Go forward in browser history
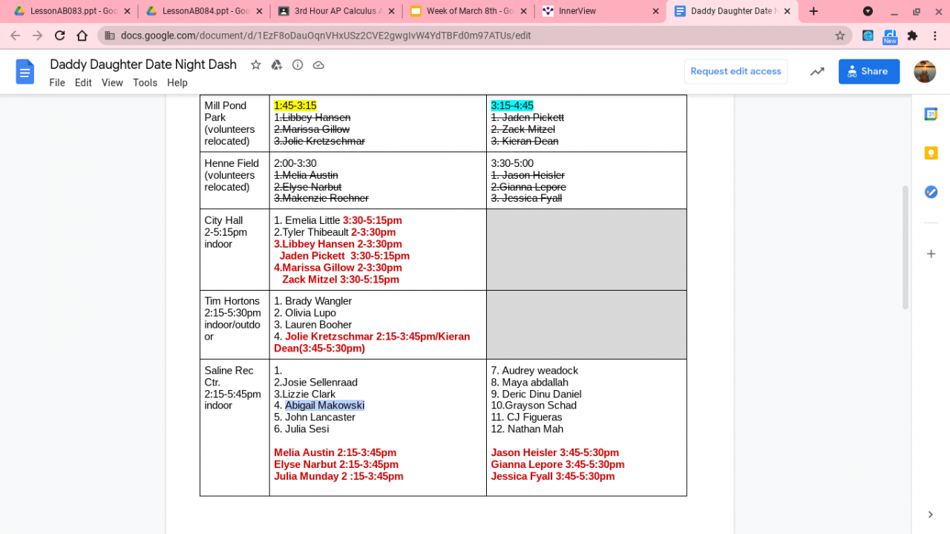 pyautogui.click(x=38, y=36)
